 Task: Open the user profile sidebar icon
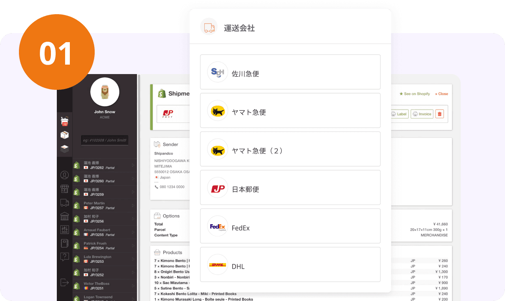(x=65, y=175)
